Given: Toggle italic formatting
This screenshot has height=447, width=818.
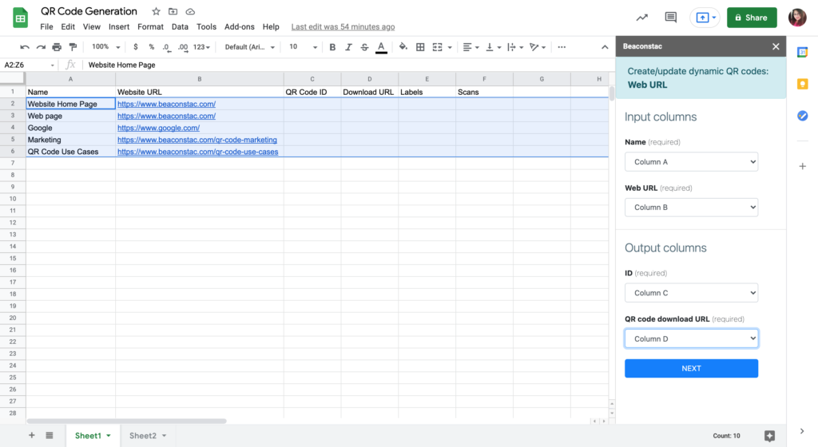Looking at the screenshot, I should coord(348,47).
